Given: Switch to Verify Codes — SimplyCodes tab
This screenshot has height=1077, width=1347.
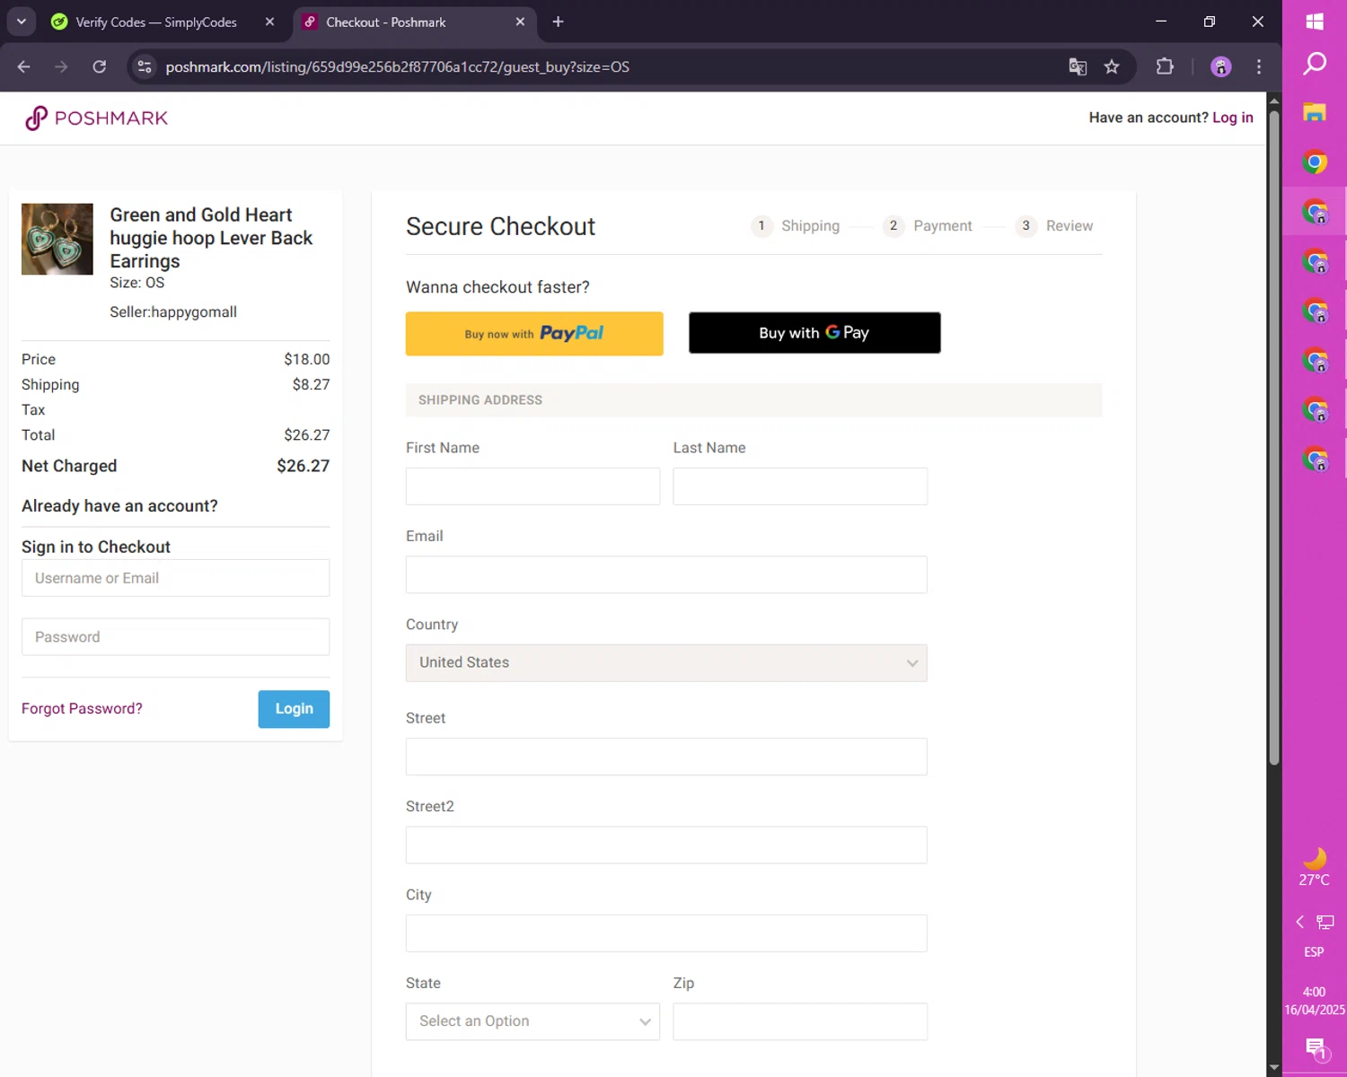Looking at the screenshot, I should 156,22.
